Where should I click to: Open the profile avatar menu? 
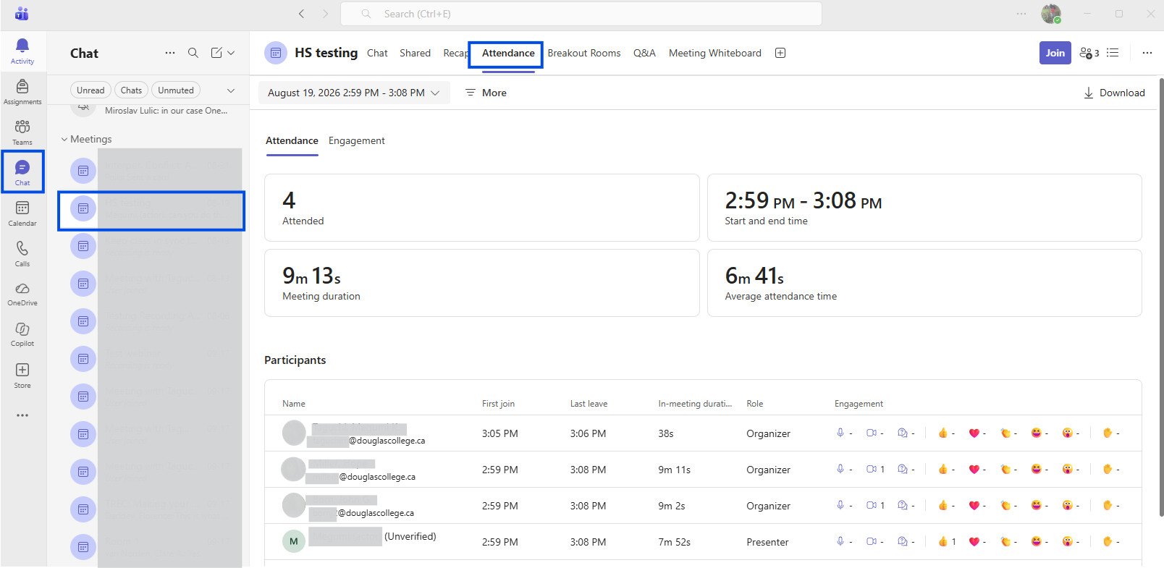(1051, 14)
